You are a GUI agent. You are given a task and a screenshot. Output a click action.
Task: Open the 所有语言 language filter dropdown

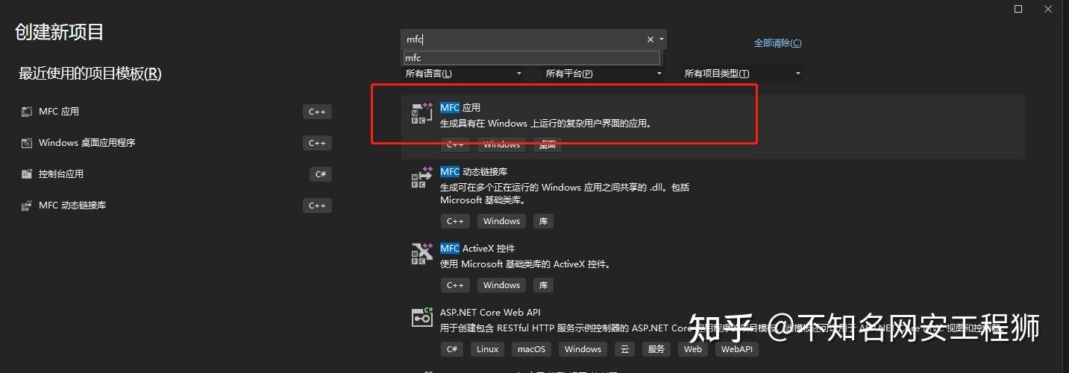point(463,74)
